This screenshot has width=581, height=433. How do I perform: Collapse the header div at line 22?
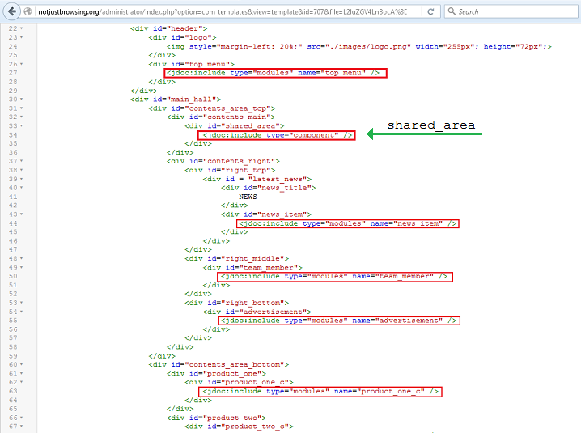(21, 28)
